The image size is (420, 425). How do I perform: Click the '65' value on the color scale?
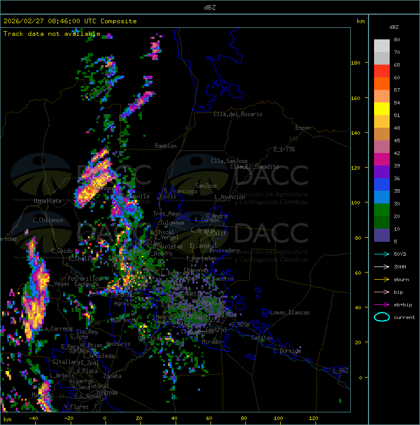[x=397, y=65]
